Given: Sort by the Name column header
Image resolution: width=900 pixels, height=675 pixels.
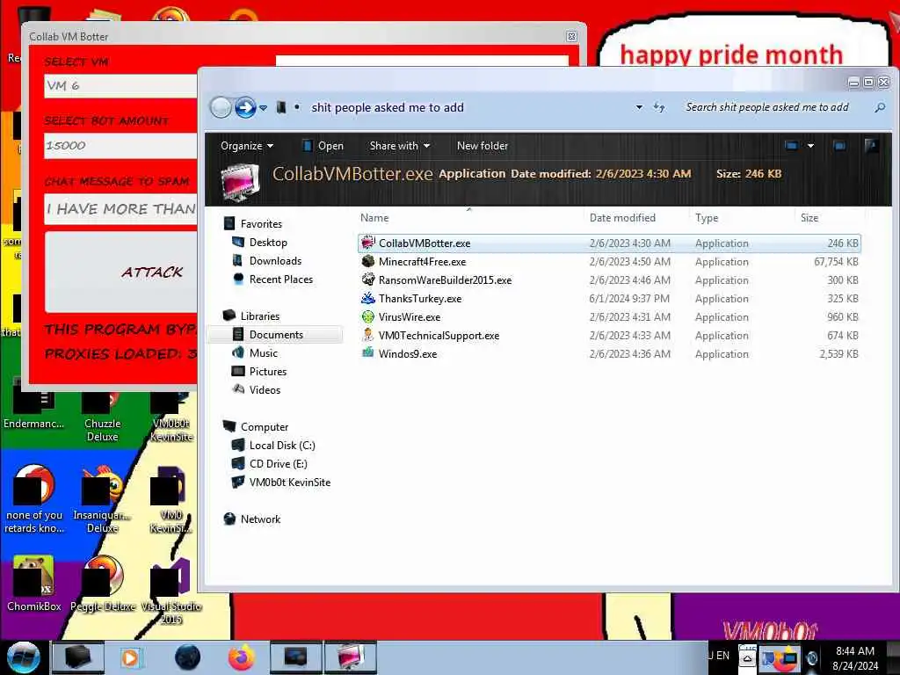Looking at the screenshot, I should tap(374, 218).
